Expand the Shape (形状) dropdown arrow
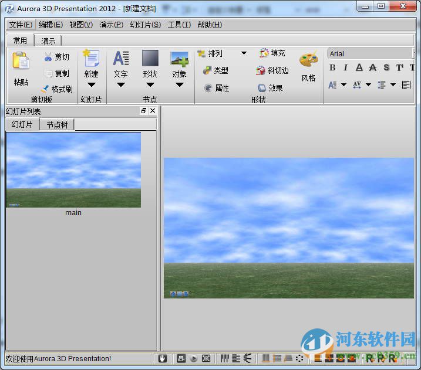The height and width of the screenshot is (370, 421). [150, 85]
